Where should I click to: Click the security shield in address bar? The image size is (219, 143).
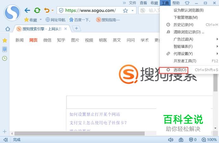(x=61, y=10)
